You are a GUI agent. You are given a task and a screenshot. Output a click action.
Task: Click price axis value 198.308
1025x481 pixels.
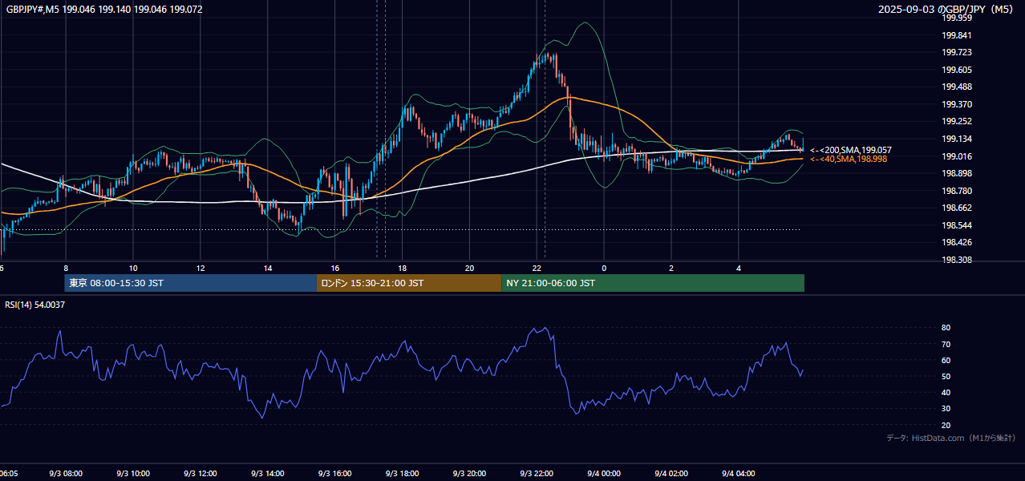point(957,260)
